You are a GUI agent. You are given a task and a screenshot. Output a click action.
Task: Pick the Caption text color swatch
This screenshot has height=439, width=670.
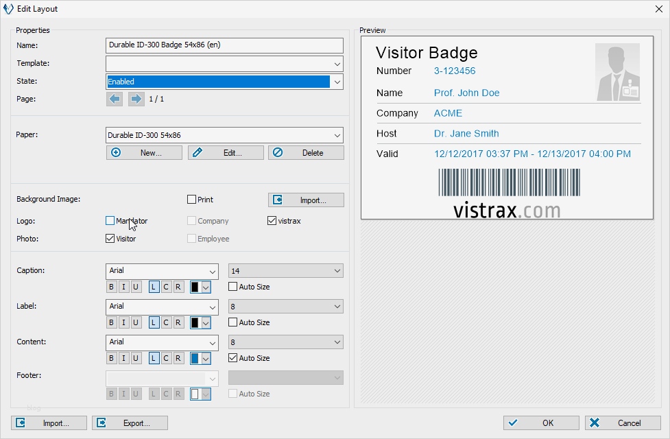click(x=200, y=287)
